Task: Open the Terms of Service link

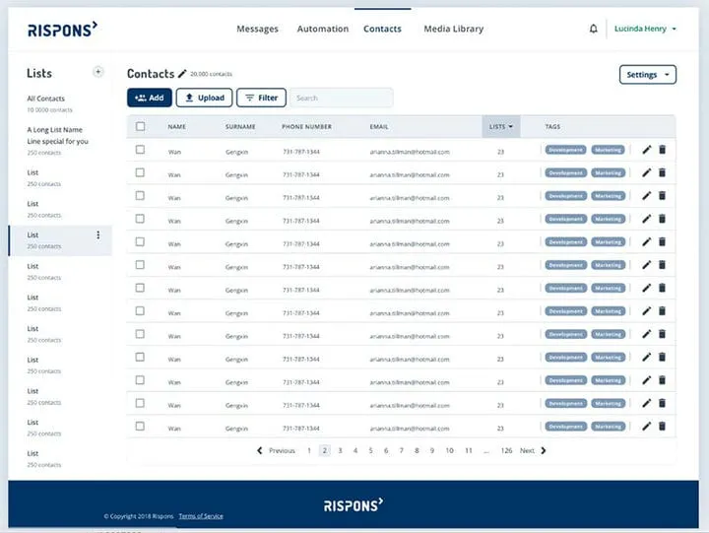Action: click(201, 516)
